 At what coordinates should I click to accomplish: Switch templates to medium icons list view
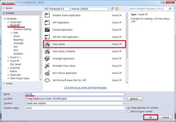coord(117,9)
